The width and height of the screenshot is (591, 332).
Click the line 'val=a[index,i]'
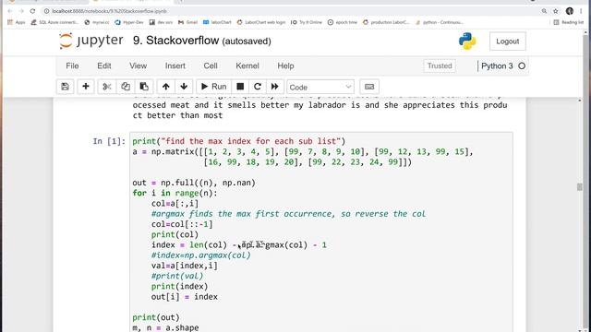tap(185, 266)
